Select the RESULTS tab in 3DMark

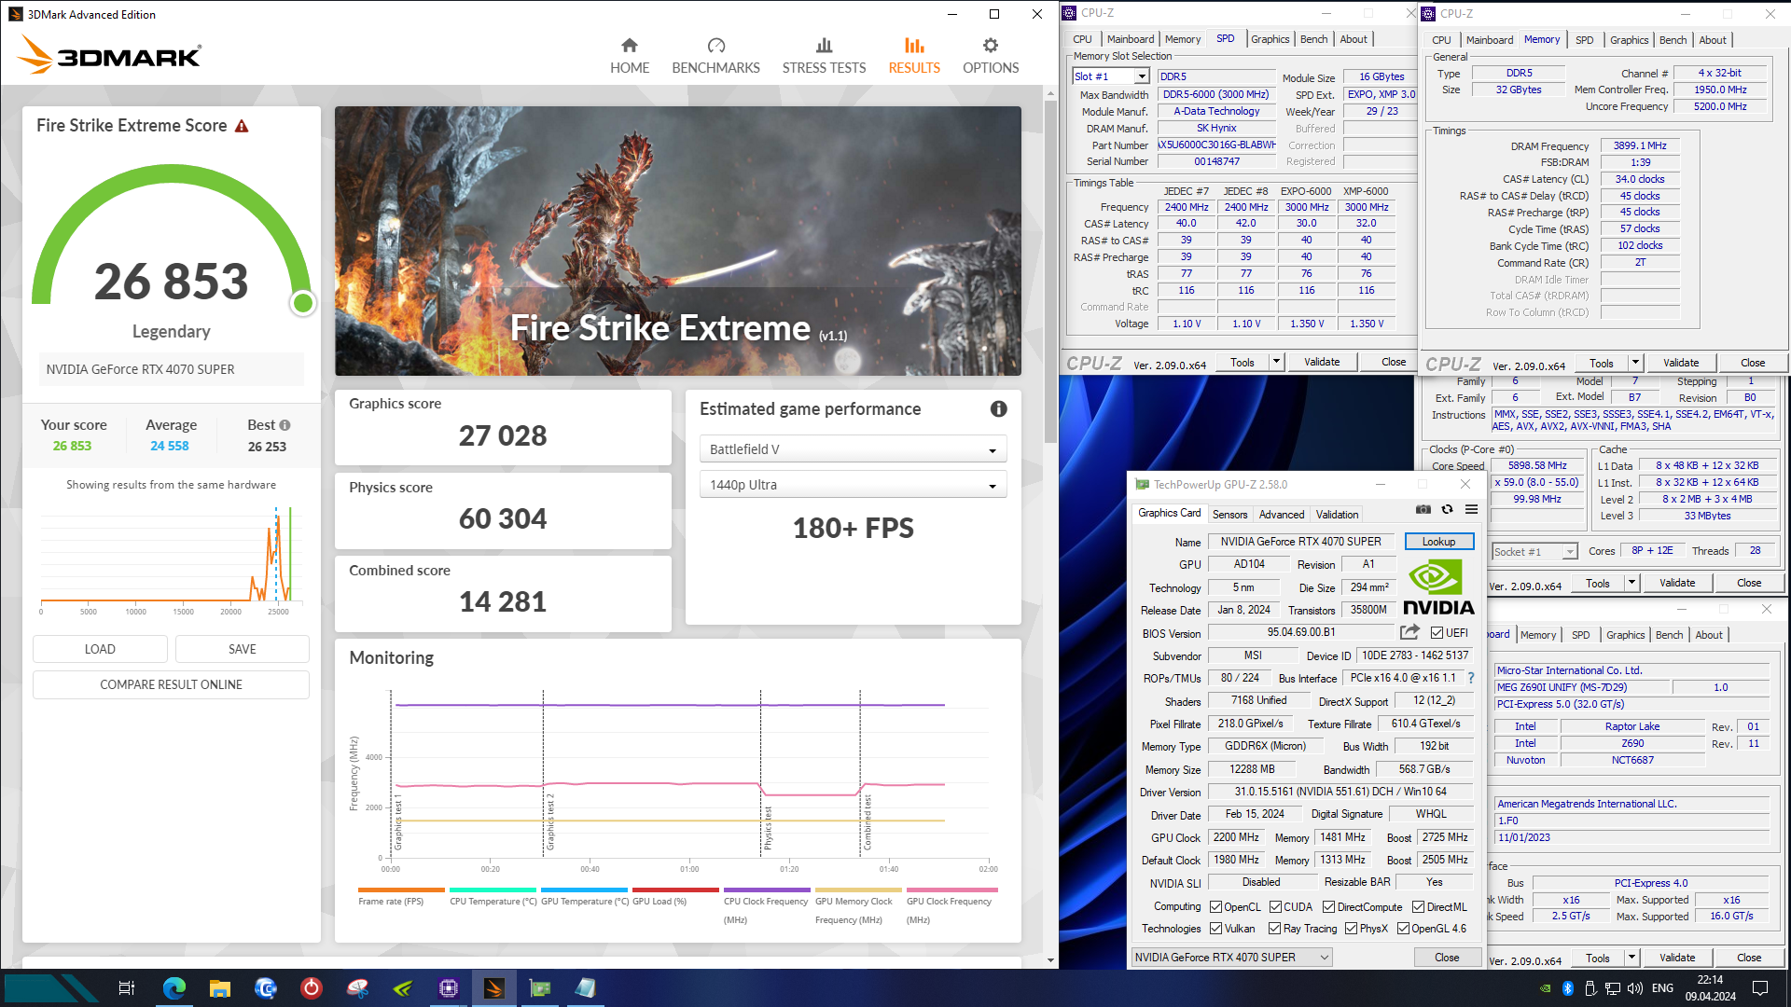click(914, 56)
